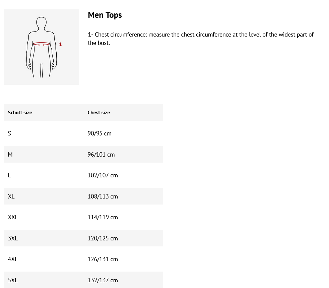This screenshot has width=329, height=288.
Task: Click the 108/113 cm chest value
Action: pyautogui.click(x=103, y=196)
